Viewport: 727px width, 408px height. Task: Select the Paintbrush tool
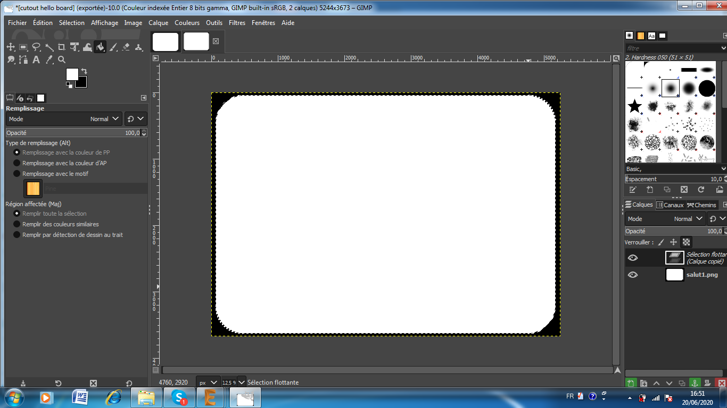(x=113, y=47)
